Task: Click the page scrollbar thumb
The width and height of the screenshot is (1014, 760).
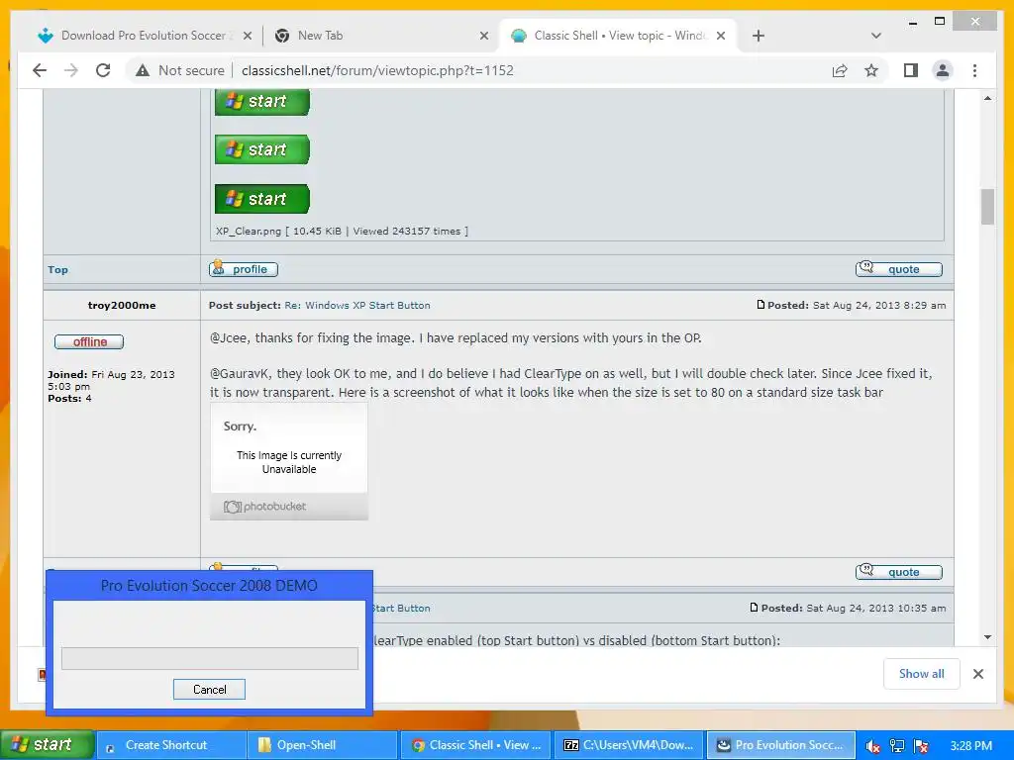Action: tap(987, 206)
